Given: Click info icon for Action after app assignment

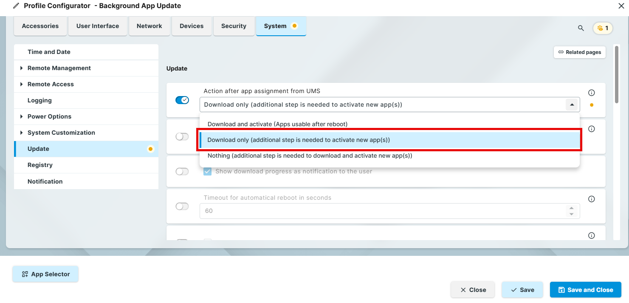Looking at the screenshot, I should click(591, 93).
